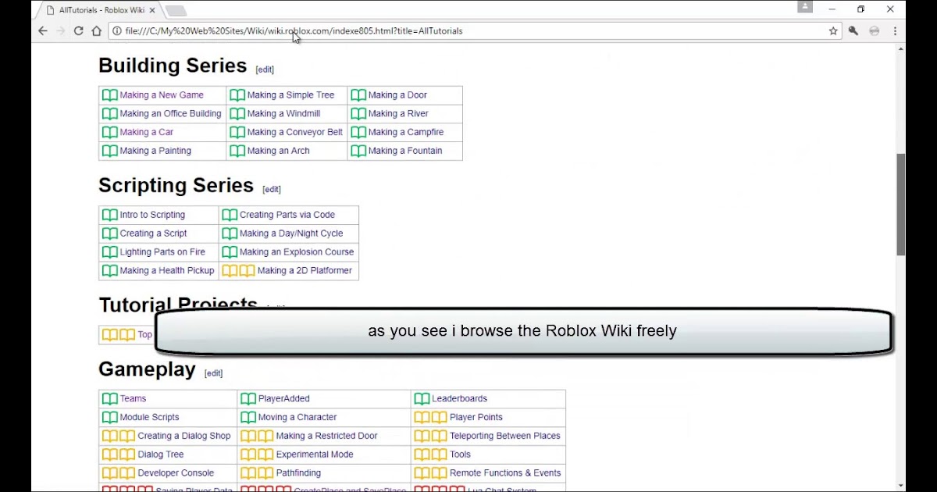Open Creating a Script tutorial
Image resolution: width=937 pixels, height=492 pixels.
tap(154, 234)
